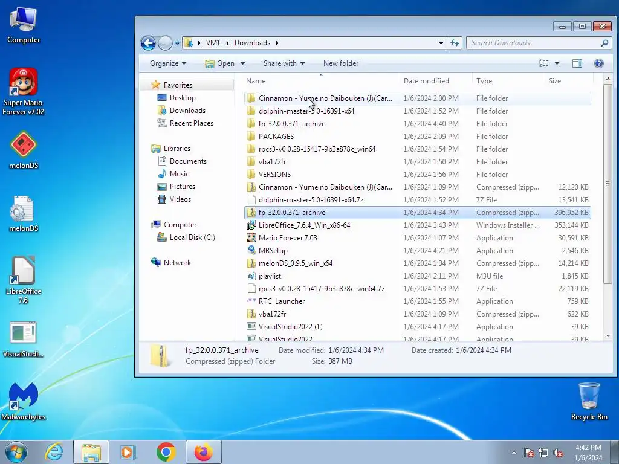Toggle the preview pane button
Screen dimensions: 619x464
[577, 63]
